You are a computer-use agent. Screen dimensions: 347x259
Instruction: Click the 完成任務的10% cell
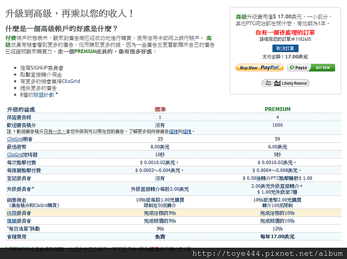pyautogui.click(x=277, y=213)
